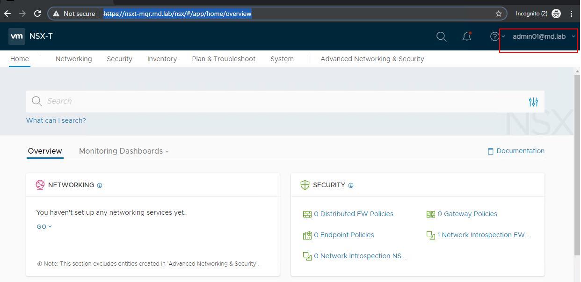The height and width of the screenshot is (282, 581).
Task: Click the Not secure warning icon
Action: pyautogui.click(x=56, y=14)
